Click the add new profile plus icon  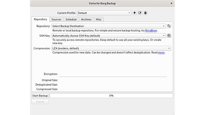pos(134,13)
